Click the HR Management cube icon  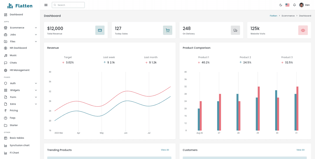pyautogui.click(x=6, y=70)
